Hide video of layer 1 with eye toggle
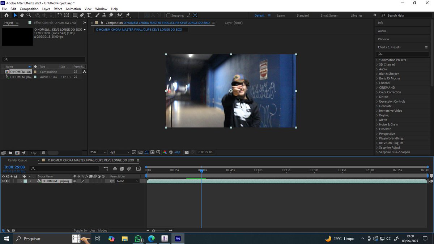Image resolution: width=434 pixels, height=244 pixels. [x=3, y=181]
